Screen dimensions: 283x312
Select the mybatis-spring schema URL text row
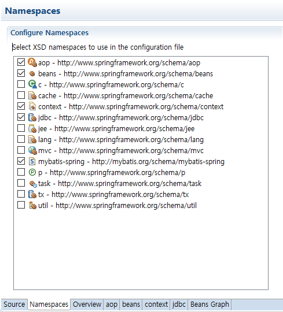click(131, 162)
